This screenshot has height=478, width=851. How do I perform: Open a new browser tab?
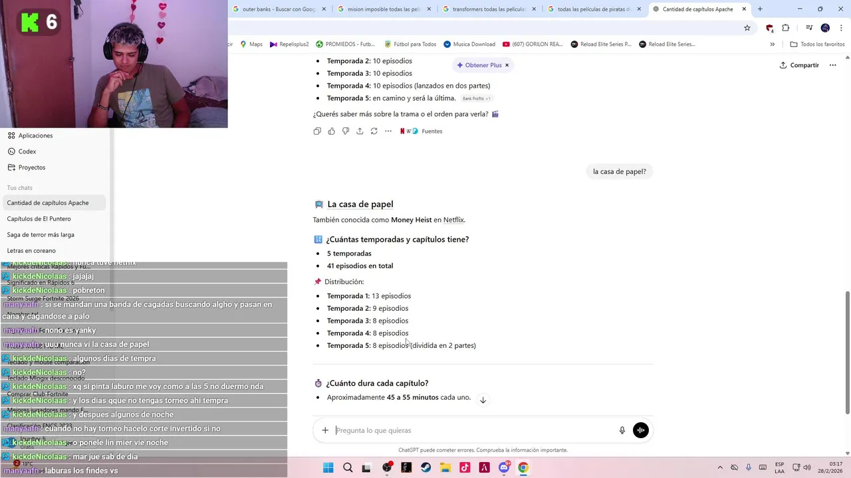coord(760,9)
